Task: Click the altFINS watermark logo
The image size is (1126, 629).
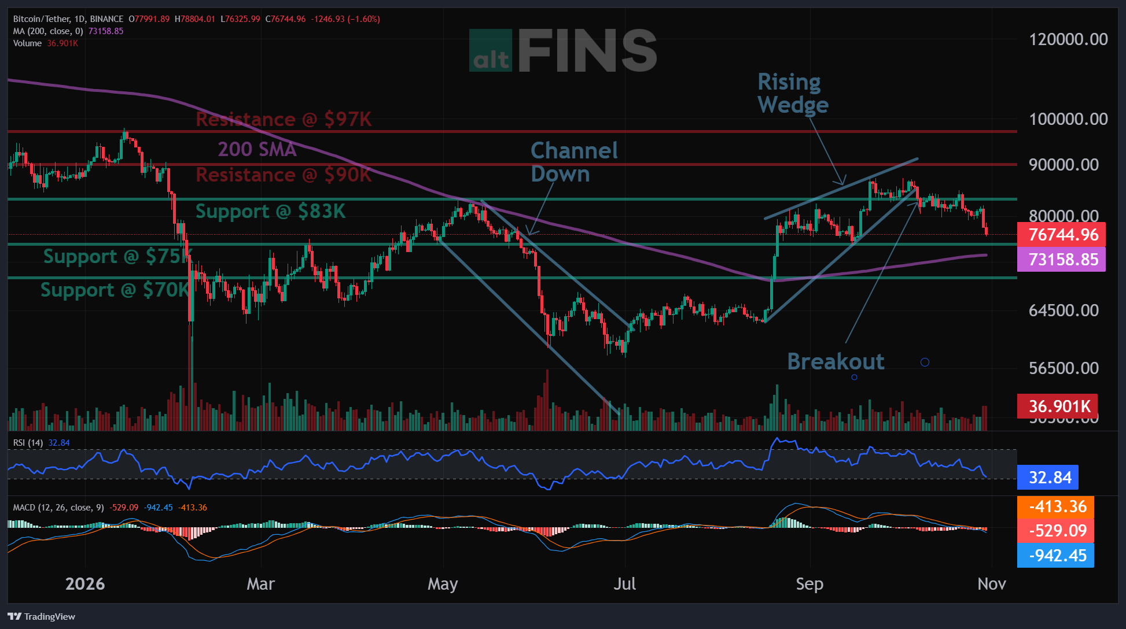Action: click(563, 51)
